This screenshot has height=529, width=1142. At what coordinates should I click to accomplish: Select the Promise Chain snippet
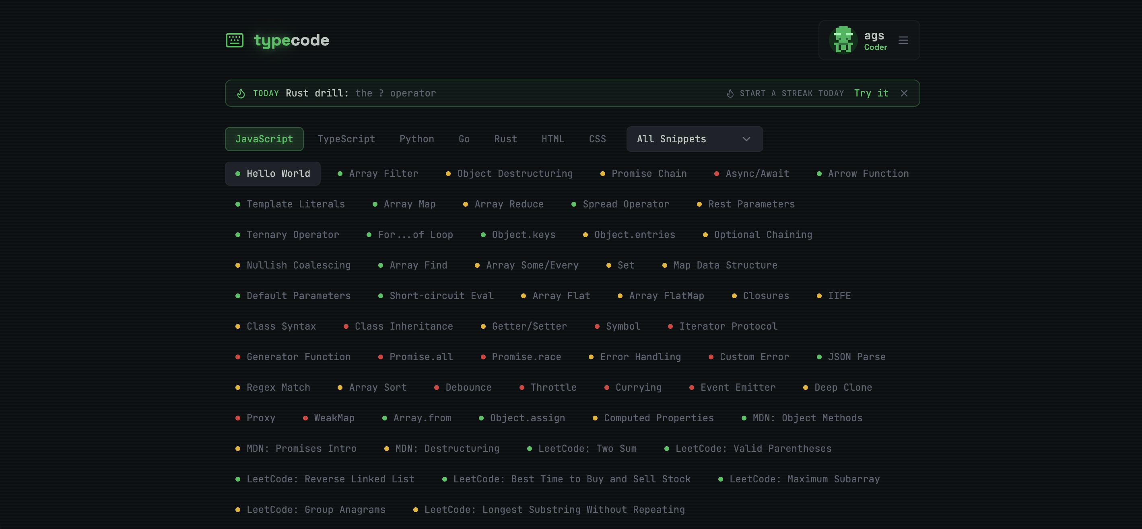[x=643, y=174]
